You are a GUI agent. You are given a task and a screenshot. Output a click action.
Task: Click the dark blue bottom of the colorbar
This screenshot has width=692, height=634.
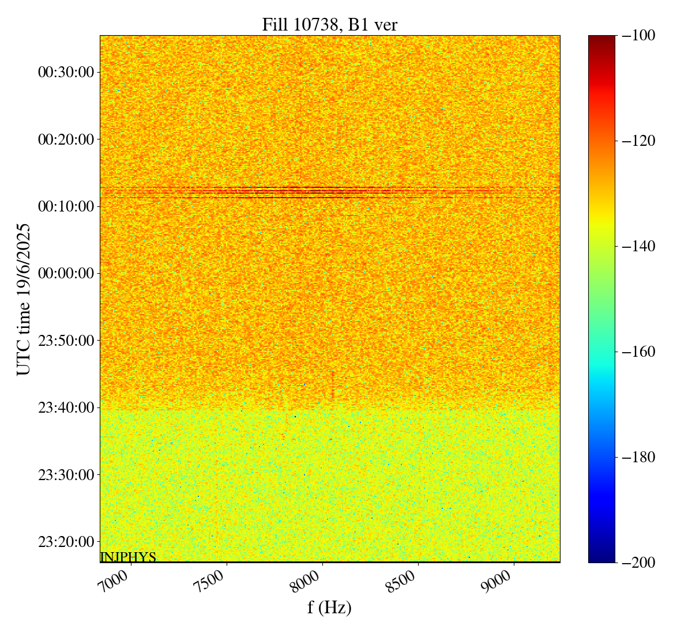pyautogui.click(x=601, y=558)
